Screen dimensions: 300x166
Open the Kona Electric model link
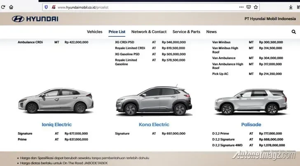pos(154,124)
